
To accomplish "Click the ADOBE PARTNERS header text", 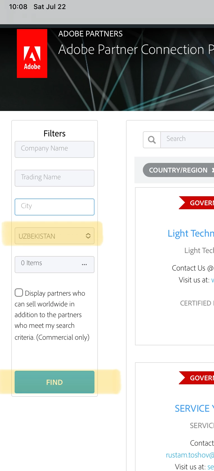I will (91, 34).
